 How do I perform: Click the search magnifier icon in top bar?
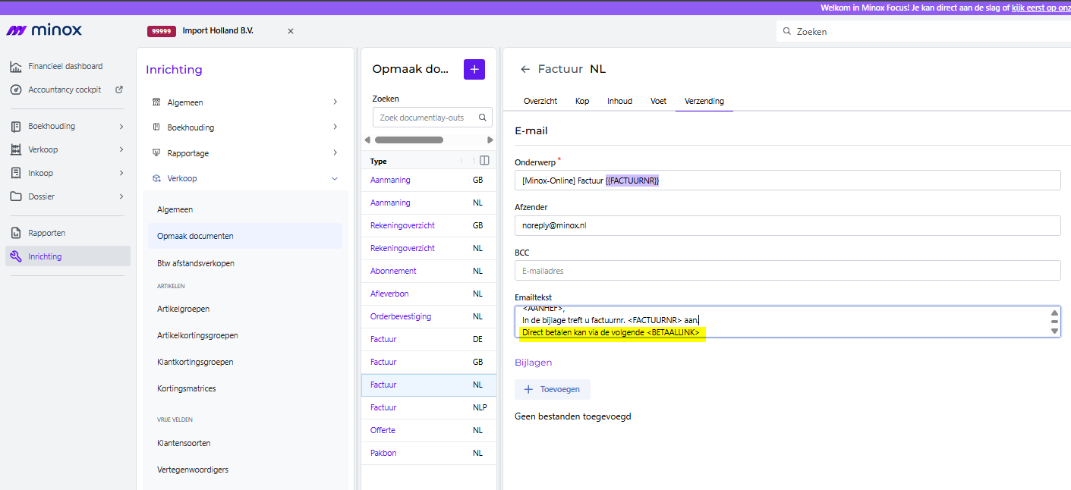click(x=787, y=32)
